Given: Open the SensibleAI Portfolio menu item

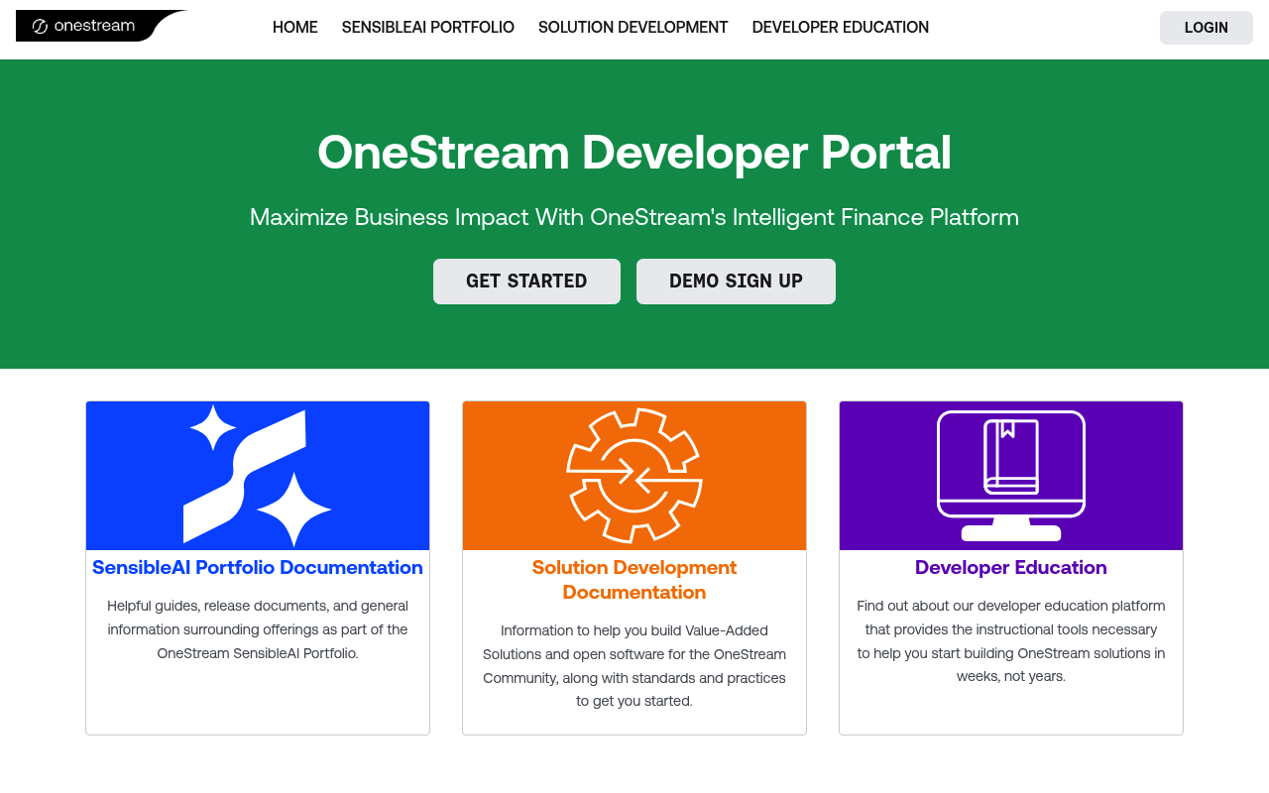Looking at the screenshot, I should pyautogui.click(x=428, y=28).
